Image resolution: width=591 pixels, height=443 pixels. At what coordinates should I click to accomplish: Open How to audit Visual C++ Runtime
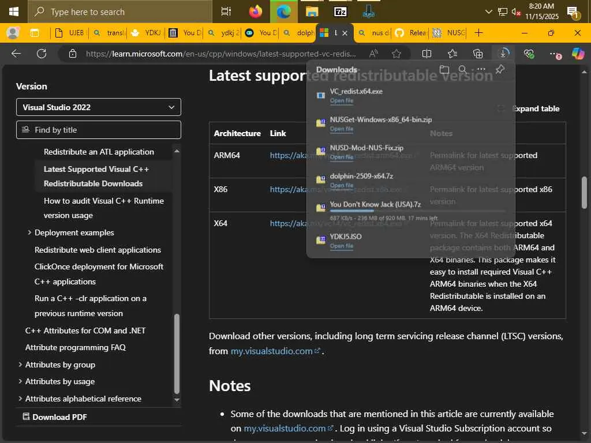[104, 208]
